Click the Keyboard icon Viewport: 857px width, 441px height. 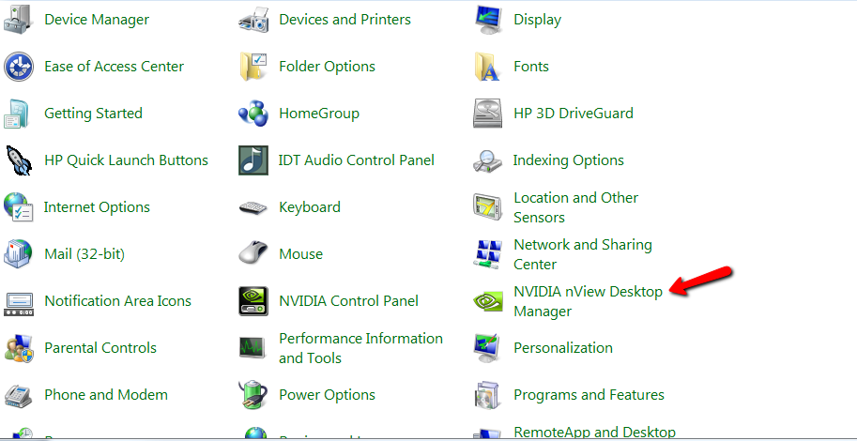(253, 207)
